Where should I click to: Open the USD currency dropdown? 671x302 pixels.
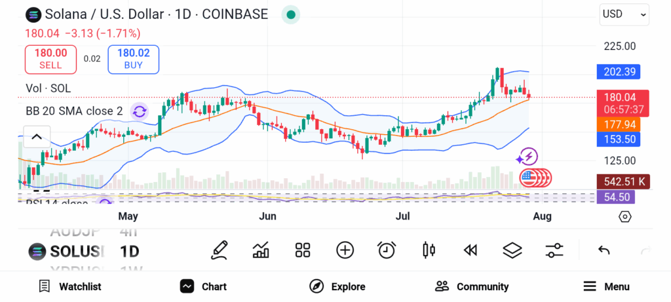tap(624, 14)
